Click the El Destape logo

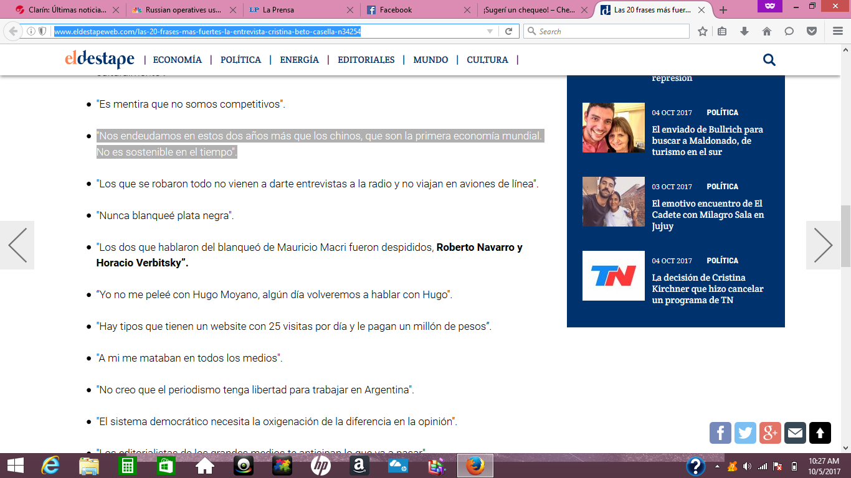tap(100, 59)
